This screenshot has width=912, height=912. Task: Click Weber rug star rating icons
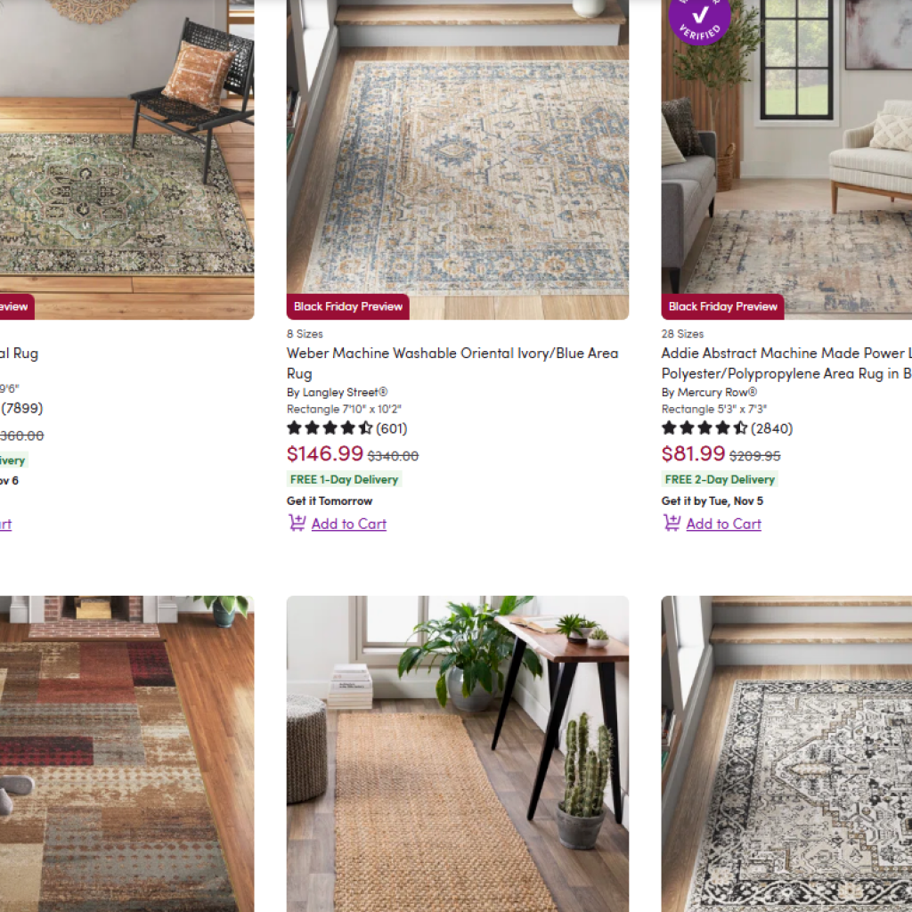(330, 428)
